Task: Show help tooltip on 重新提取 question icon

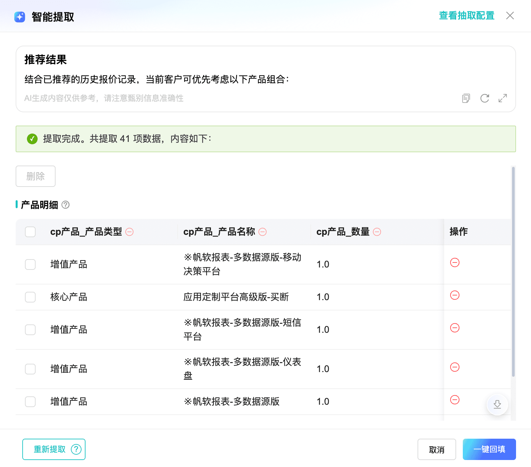Action: click(x=76, y=449)
